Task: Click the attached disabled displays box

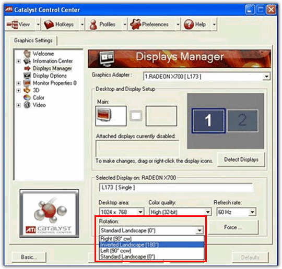Action: [x=137, y=149]
